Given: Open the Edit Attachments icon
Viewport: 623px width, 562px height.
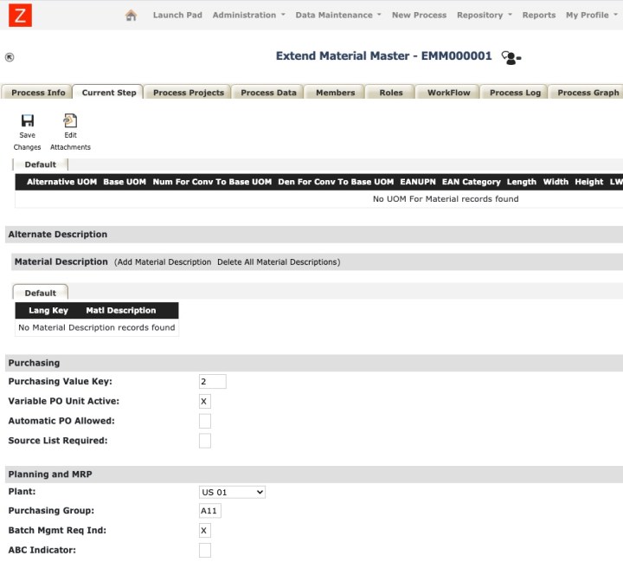Looking at the screenshot, I should coord(70,120).
